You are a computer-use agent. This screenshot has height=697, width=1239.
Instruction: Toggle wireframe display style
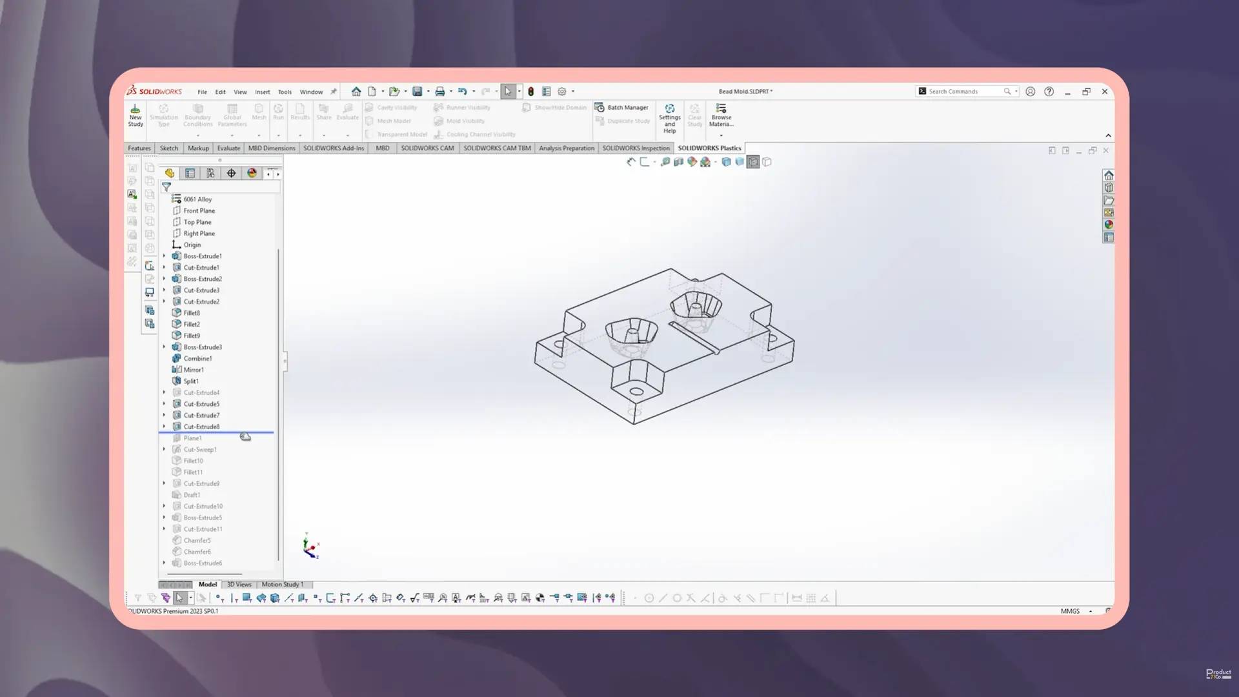coord(767,162)
